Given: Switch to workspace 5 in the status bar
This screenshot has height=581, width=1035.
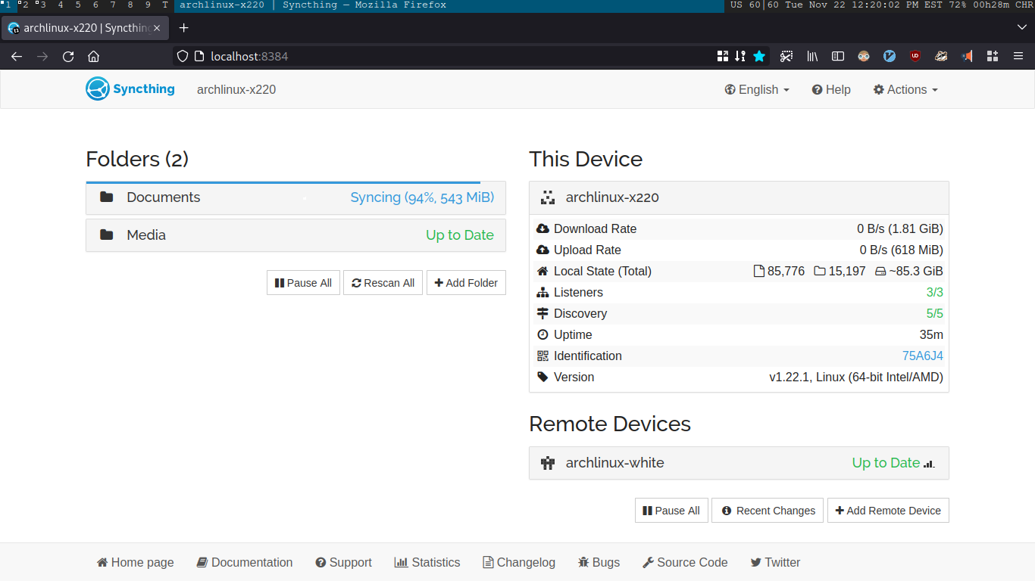Looking at the screenshot, I should tap(78, 5).
